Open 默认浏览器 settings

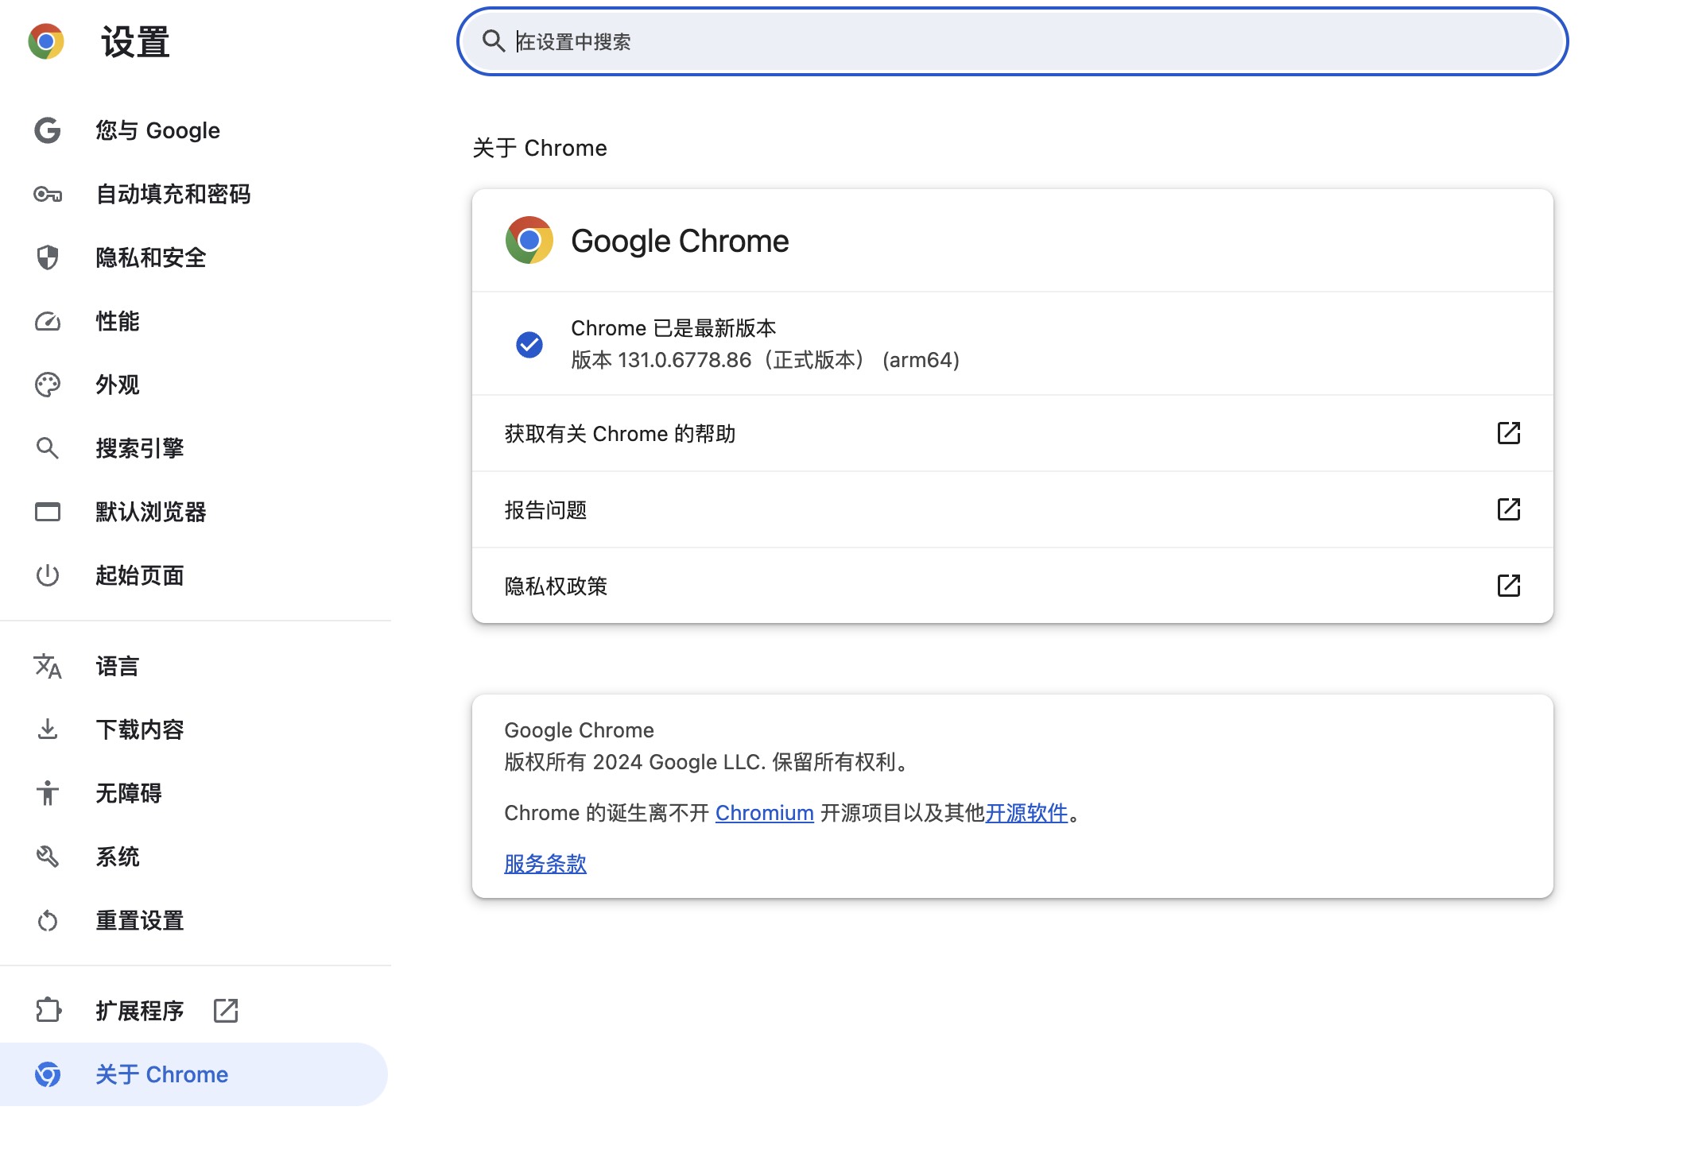(194, 512)
